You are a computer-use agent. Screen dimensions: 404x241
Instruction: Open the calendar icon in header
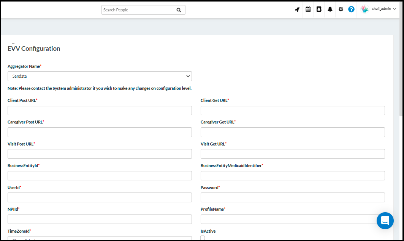308,9
